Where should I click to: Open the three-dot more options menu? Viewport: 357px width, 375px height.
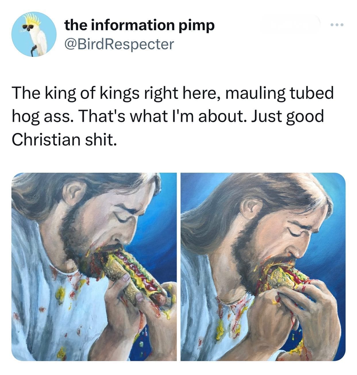337,25
